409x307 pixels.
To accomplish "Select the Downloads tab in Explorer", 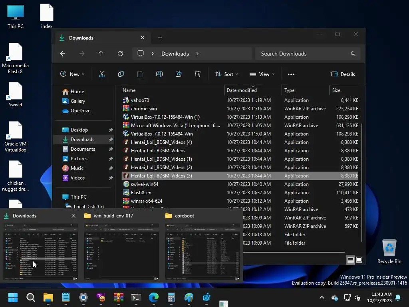I will (x=103, y=38).
